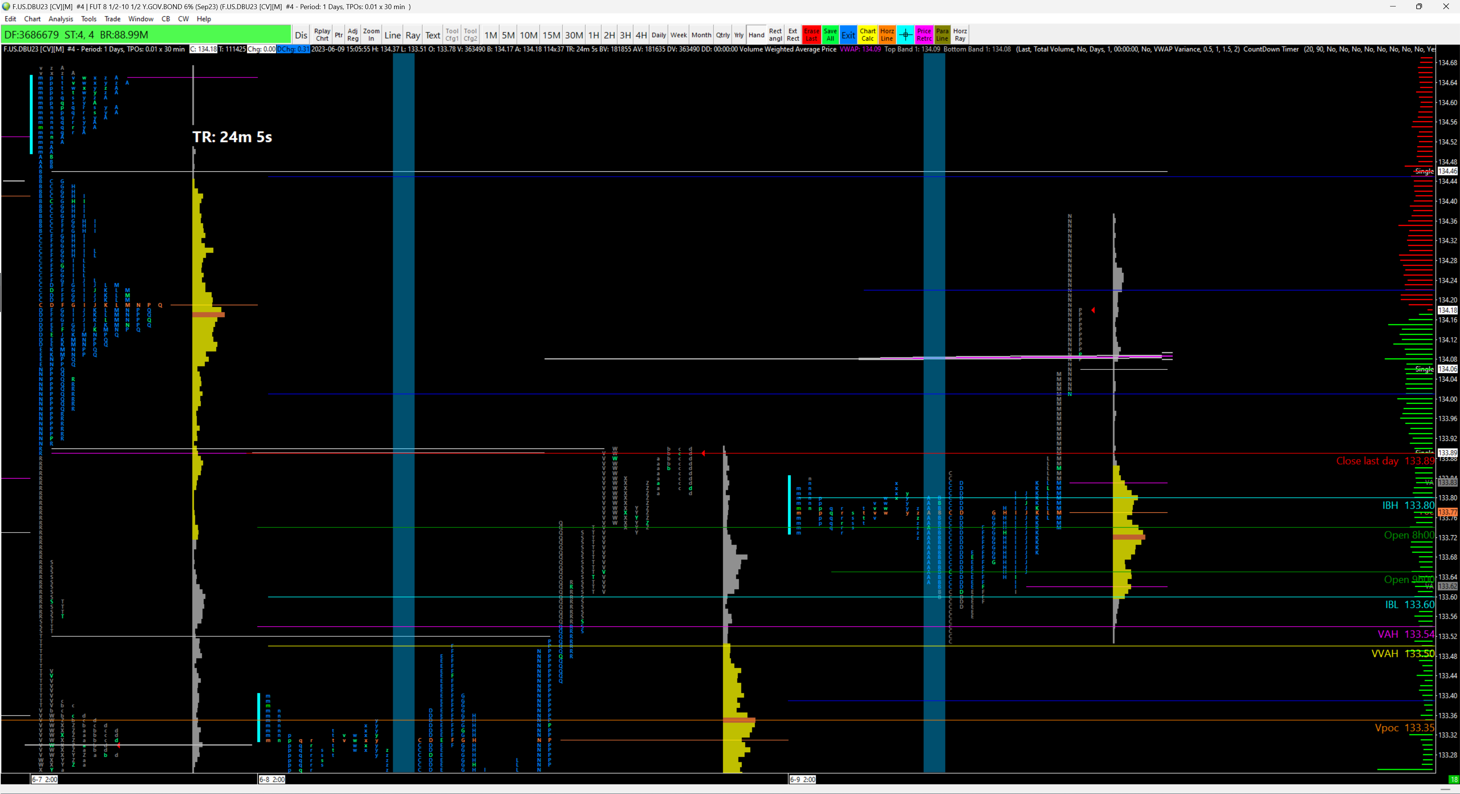Image resolution: width=1460 pixels, height=794 pixels.
Task: Select the Horz Line drawing tool
Action: 887,35
